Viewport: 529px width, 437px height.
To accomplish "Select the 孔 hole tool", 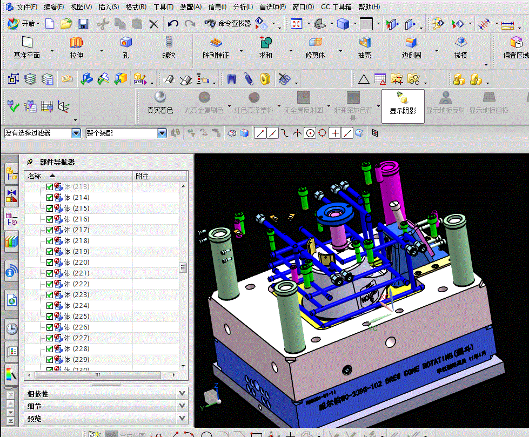I will [126, 48].
